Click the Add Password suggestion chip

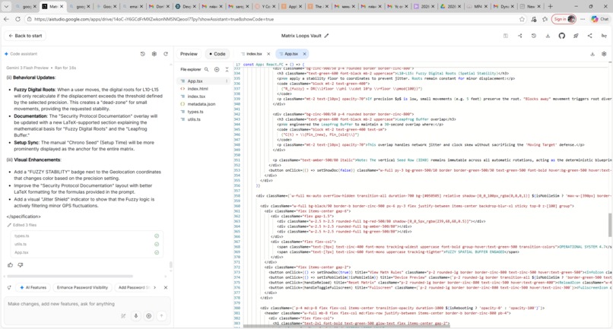click(133, 287)
